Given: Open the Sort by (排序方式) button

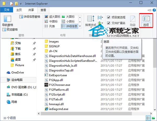Looking at the screenshot, I should click(91, 21).
